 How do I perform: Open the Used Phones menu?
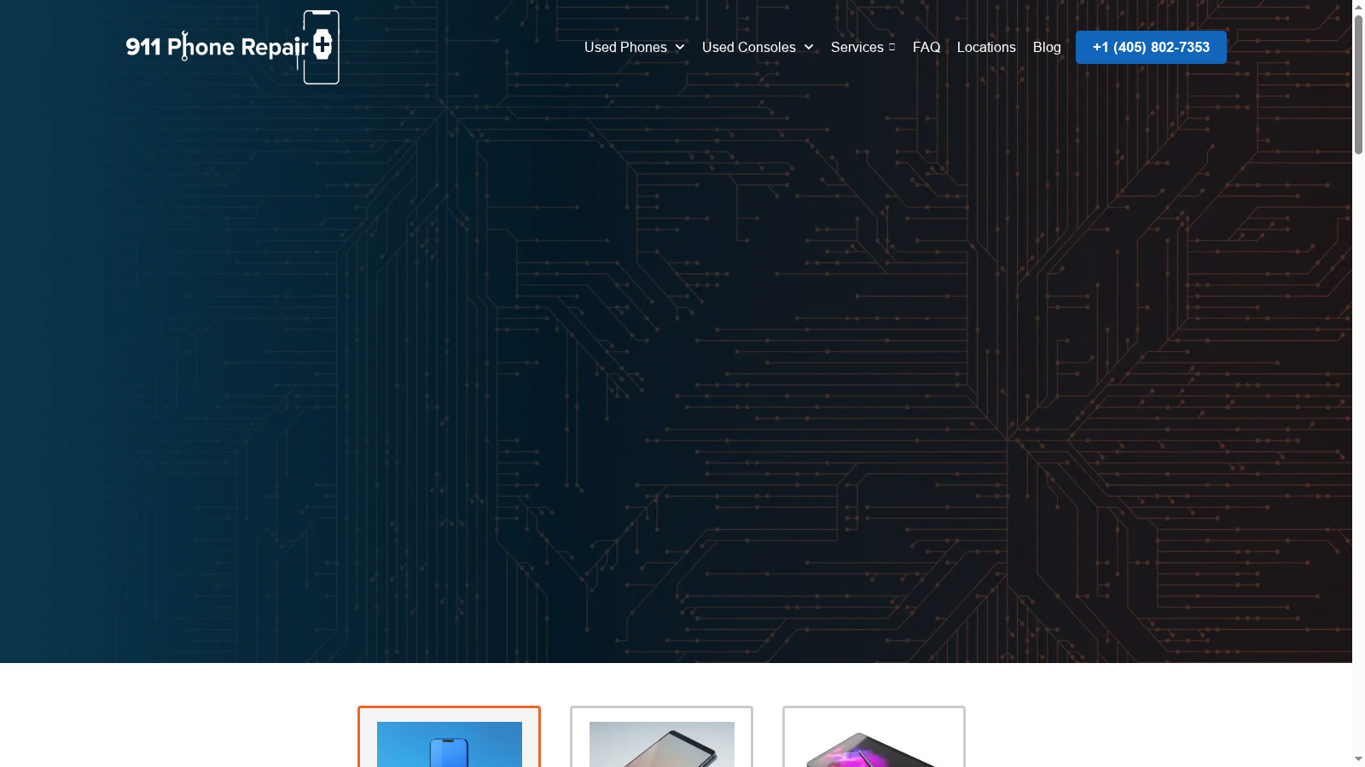(625, 48)
